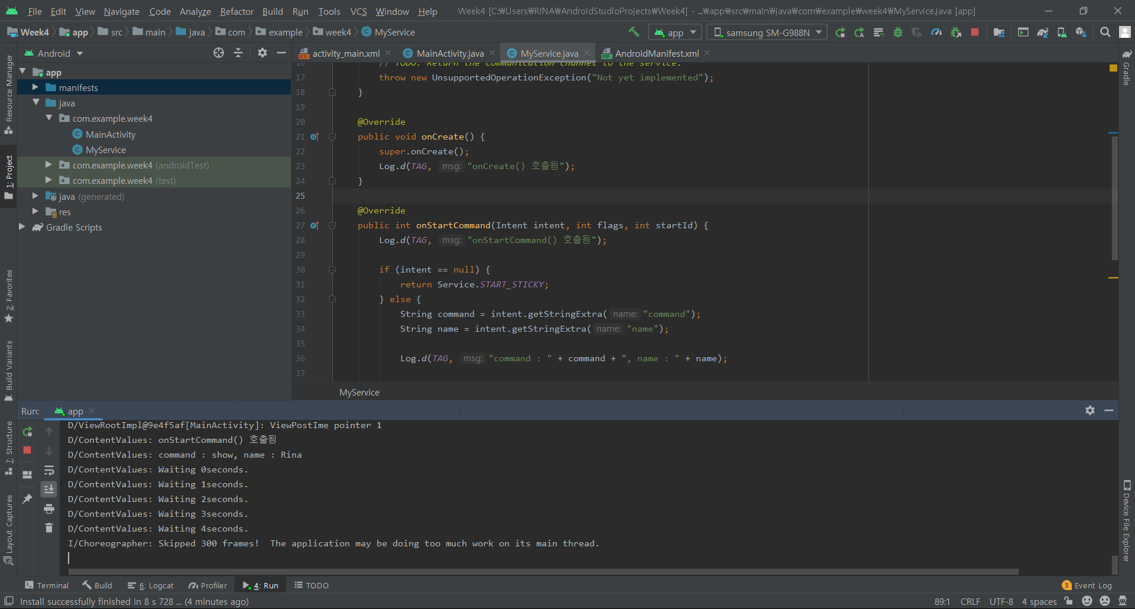Expand com.example.week4 (androidTest) package

(49, 165)
